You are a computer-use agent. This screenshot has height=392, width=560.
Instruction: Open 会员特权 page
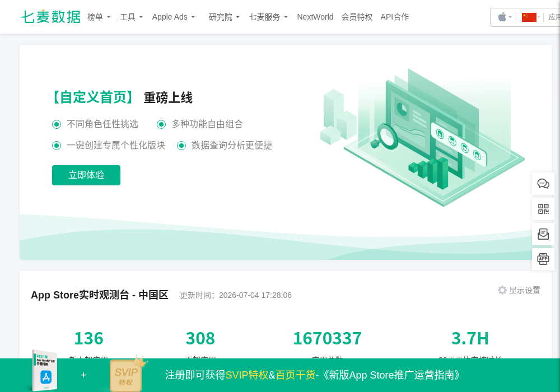pyautogui.click(x=357, y=17)
